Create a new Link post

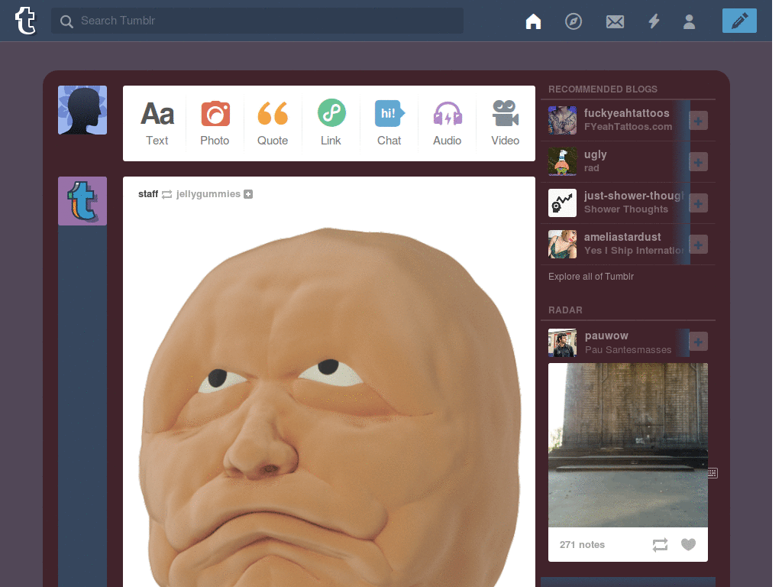click(x=331, y=123)
